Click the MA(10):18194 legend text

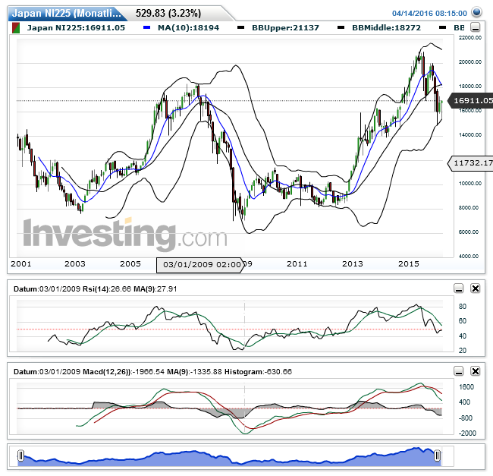click(x=188, y=27)
